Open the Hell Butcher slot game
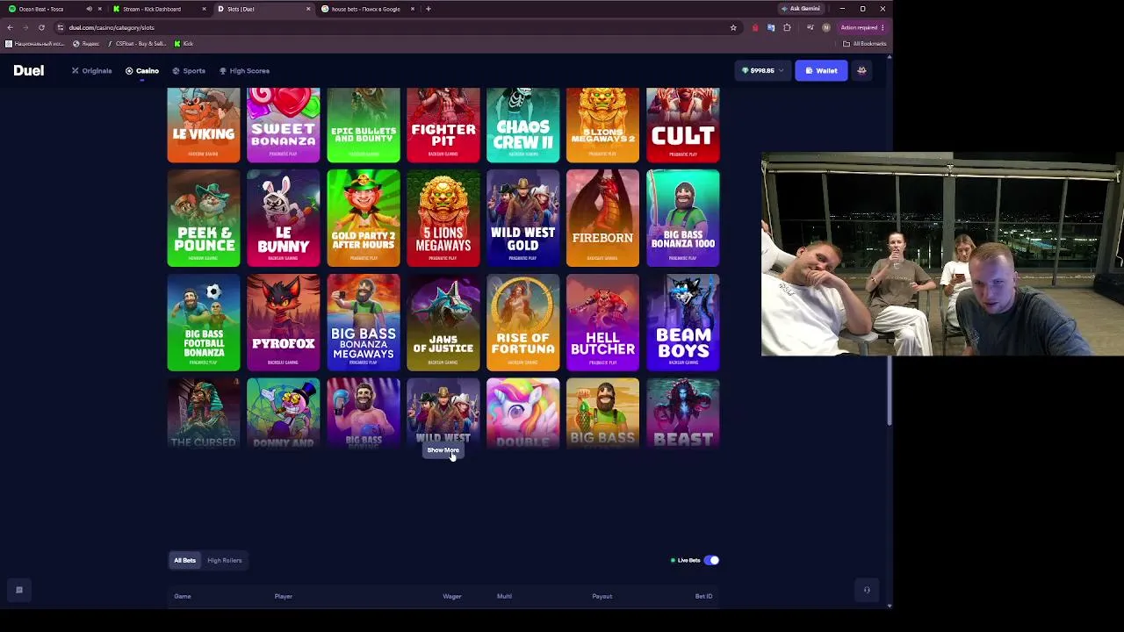Screen dimensions: 1124x632 [603, 322]
